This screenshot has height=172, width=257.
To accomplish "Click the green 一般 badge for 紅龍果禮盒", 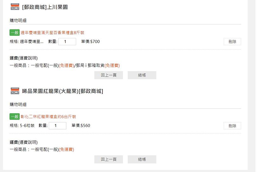I will coord(15,117).
